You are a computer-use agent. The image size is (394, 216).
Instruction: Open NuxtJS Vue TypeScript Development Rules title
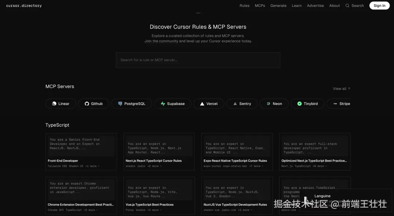(x=235, y=204)
